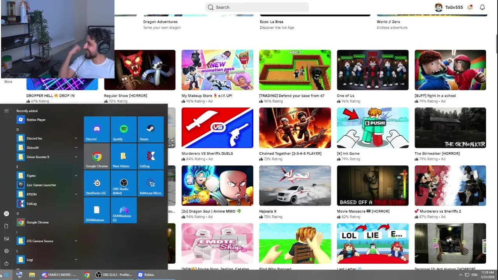Open the My Makeup Store game thumbnail
This screenshot has width=498, height=280.
[x=217, y=70]
